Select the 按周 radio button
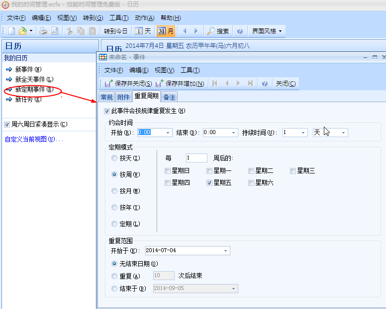Screen dimensions: 386x309 [114, 174]
